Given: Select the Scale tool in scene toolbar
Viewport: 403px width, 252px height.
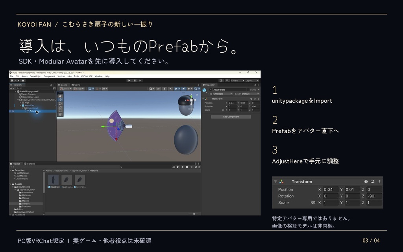Looking at the screenshot, I should pyautogui.click(x=60, y=107).
